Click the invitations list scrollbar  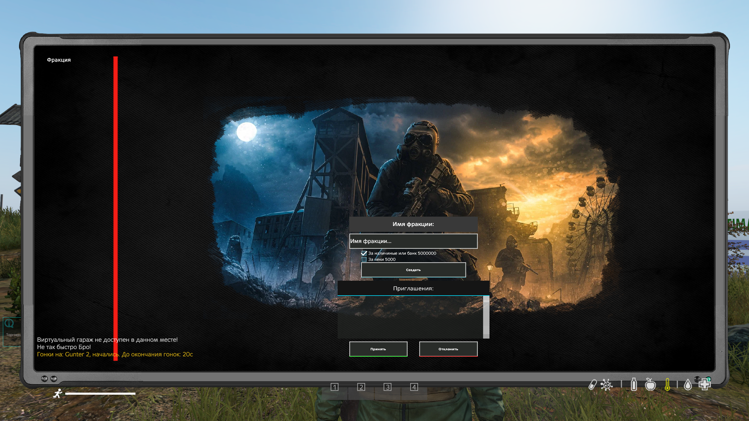(486, 317)
